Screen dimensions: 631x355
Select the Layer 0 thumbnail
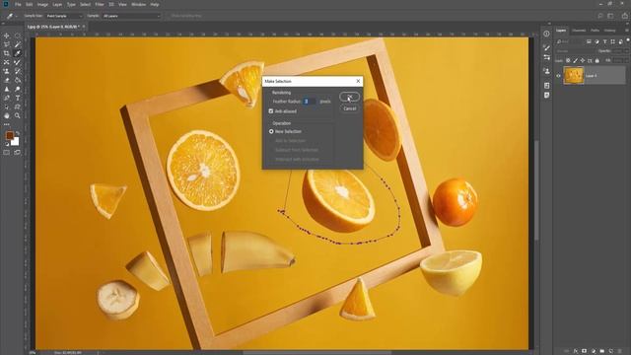[574, 76]
